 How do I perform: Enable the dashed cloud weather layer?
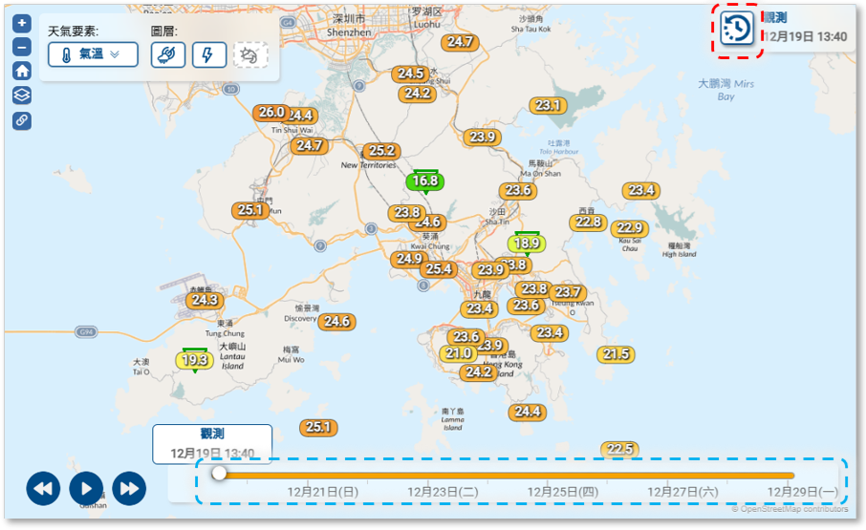coord(250,54)
